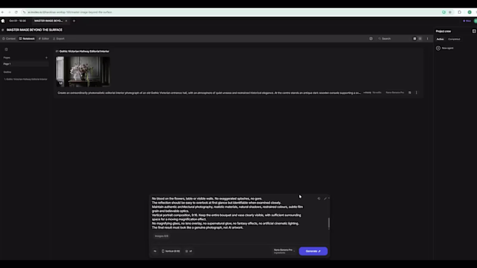Open site information icon in address bar
Image resolution: width=477 pixels, height=268 pixels.
(24, 12)
